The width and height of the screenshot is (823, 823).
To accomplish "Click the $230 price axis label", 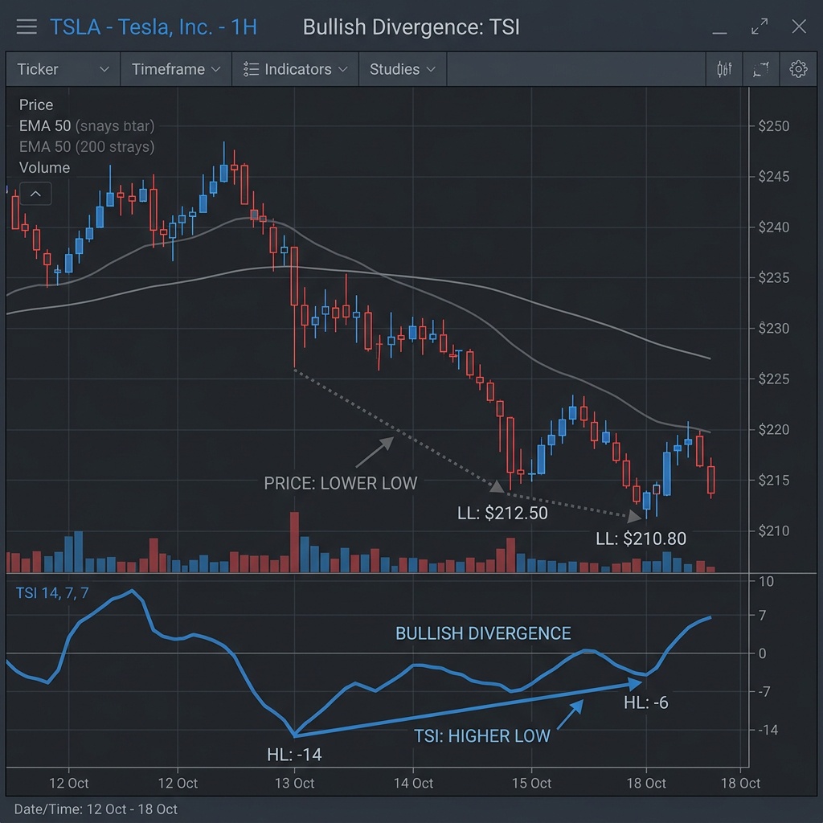I will point(774,329).
